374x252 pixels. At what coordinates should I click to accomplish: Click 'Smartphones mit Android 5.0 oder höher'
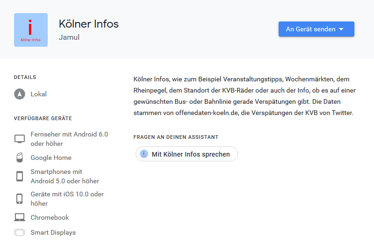click(65, 176)
